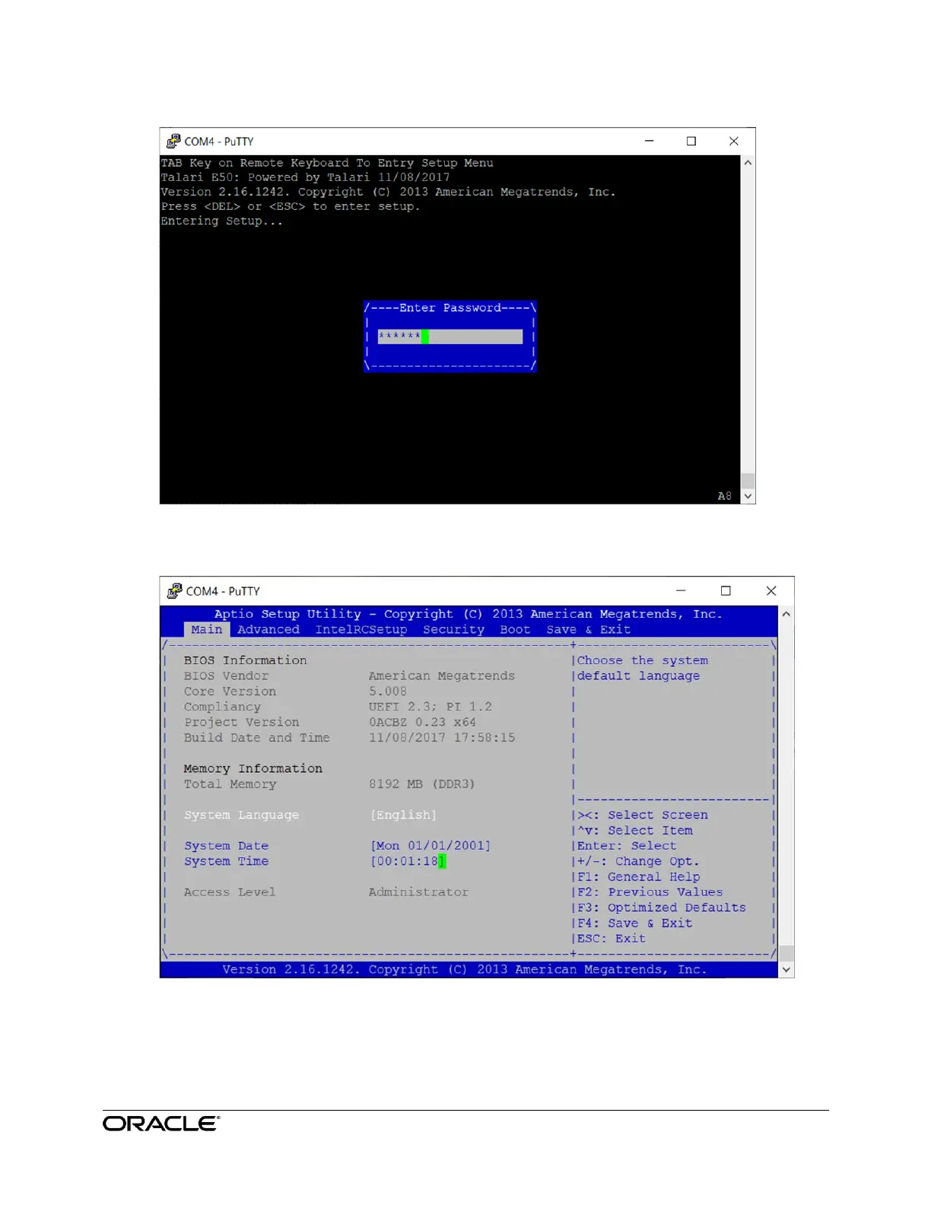Screen dimensions: 931x1205
Task: Click the Administrator access value
Action: [x=418, y=892]
